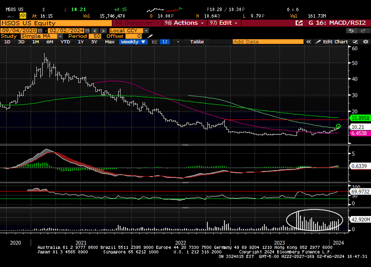Click the yellow gauge icon near At 16:15
The height and width of the screenshot is (267, 371).
pos(23,16)
